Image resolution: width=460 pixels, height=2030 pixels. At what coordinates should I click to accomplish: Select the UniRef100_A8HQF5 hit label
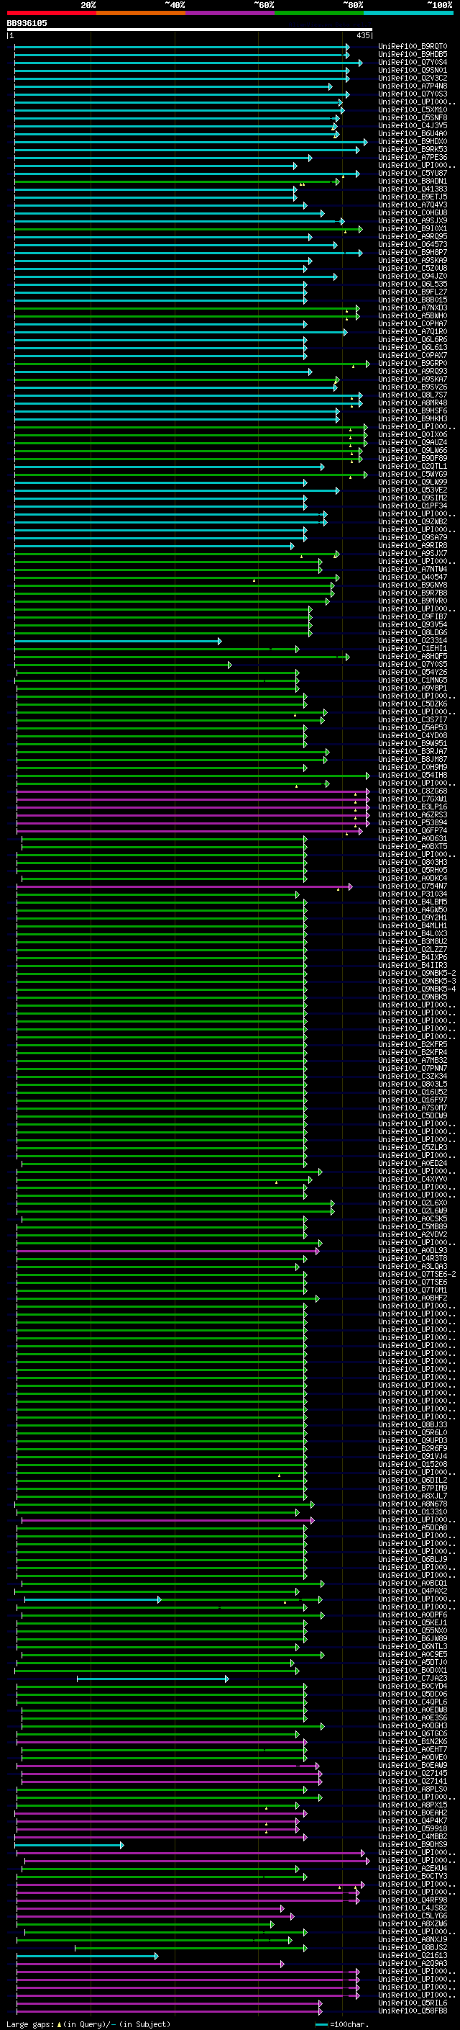coord(413,657)
